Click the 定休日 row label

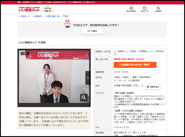99,78
